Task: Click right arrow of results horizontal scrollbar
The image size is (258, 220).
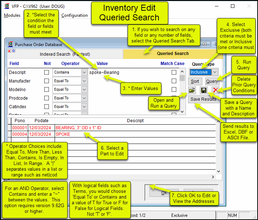Action: pos(213,177)
